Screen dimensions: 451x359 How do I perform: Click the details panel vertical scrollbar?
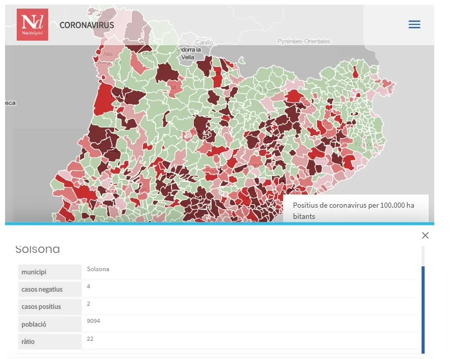(423, 309)
